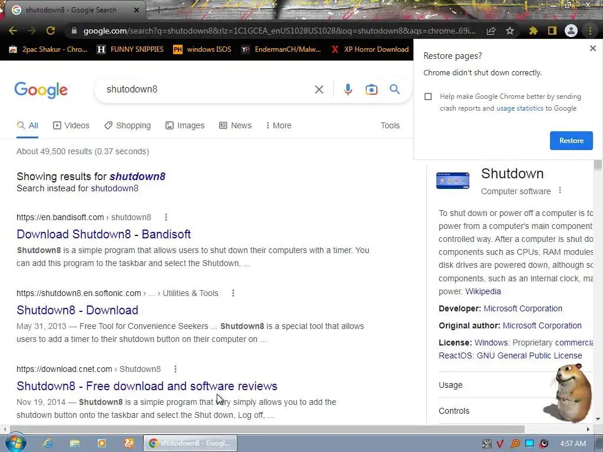Open the Shutdown8 - Download softonic result
The width and height of the screenshot is (603, 452).
(x=77, y=310)
